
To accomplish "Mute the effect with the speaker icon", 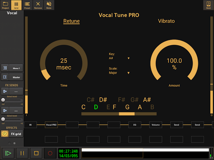I will pyautogui.click(x=49, y=5).
